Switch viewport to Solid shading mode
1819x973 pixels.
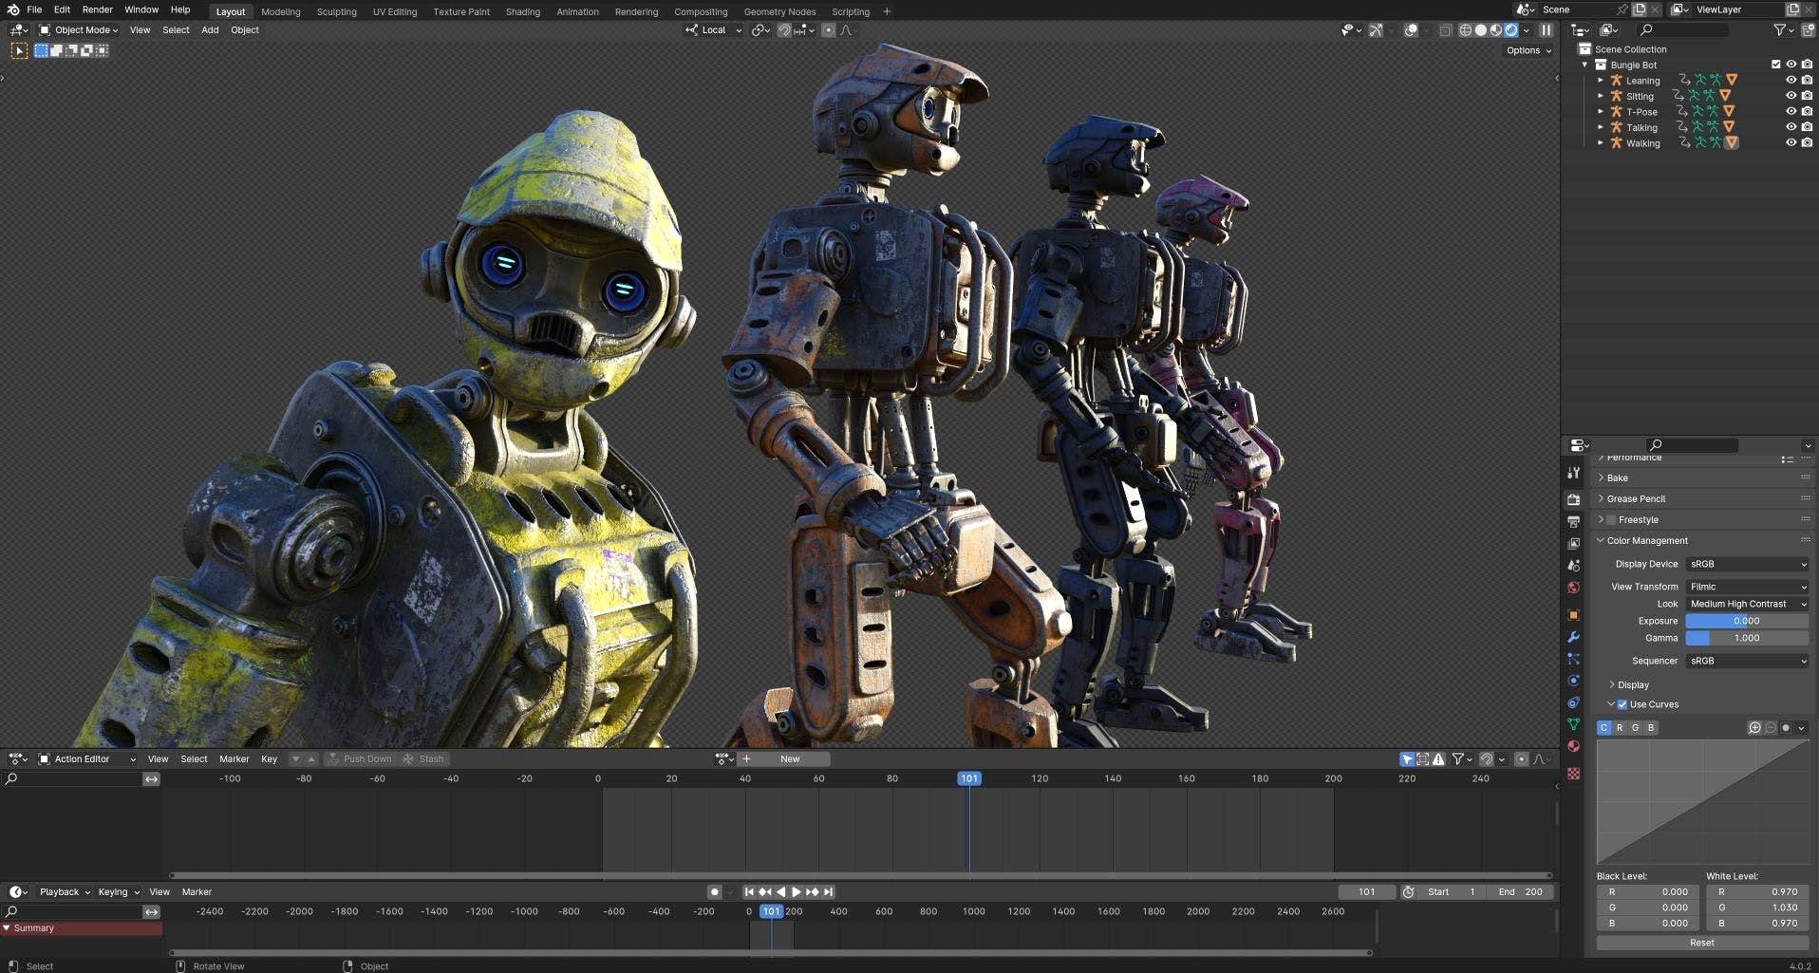[x=1480, y=29]
